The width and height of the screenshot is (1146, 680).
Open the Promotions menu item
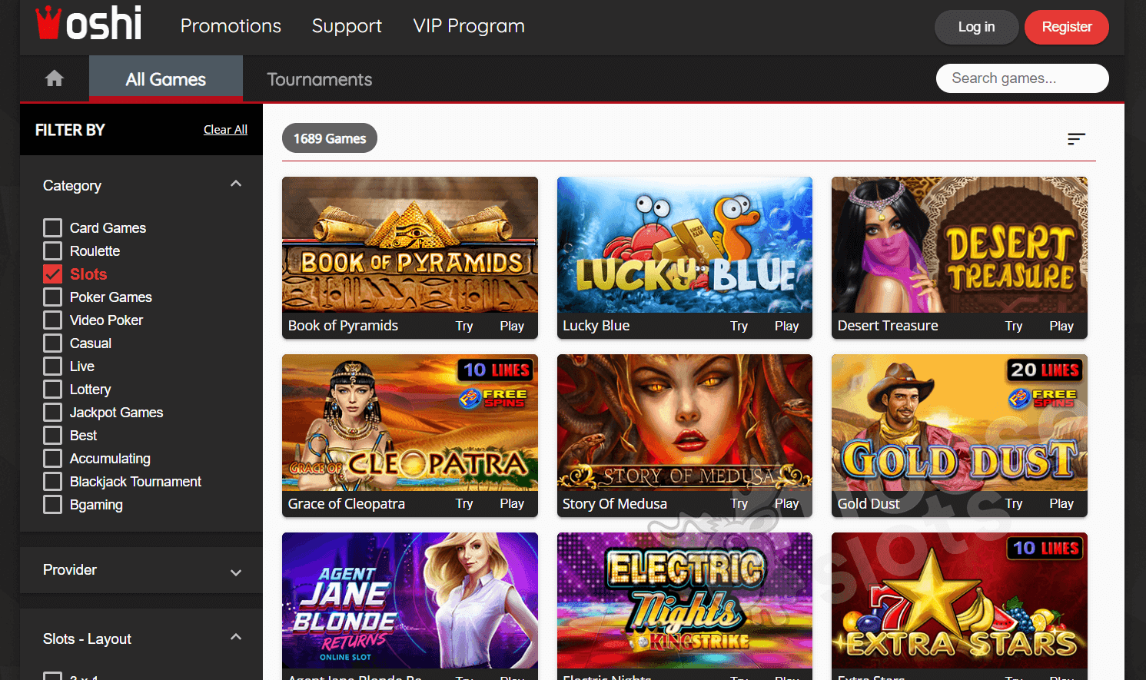[x=231, y=26]
